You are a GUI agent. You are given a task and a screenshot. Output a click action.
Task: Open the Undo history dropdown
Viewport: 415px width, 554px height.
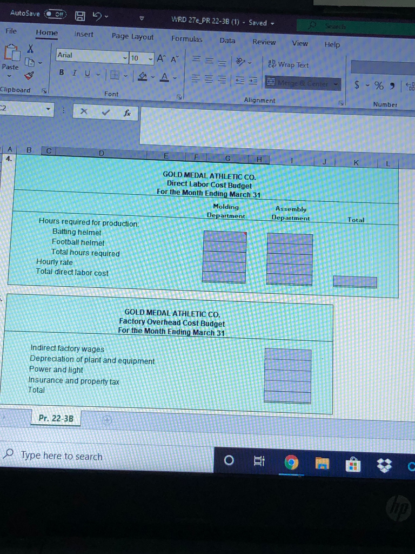[x=106, y=17]
